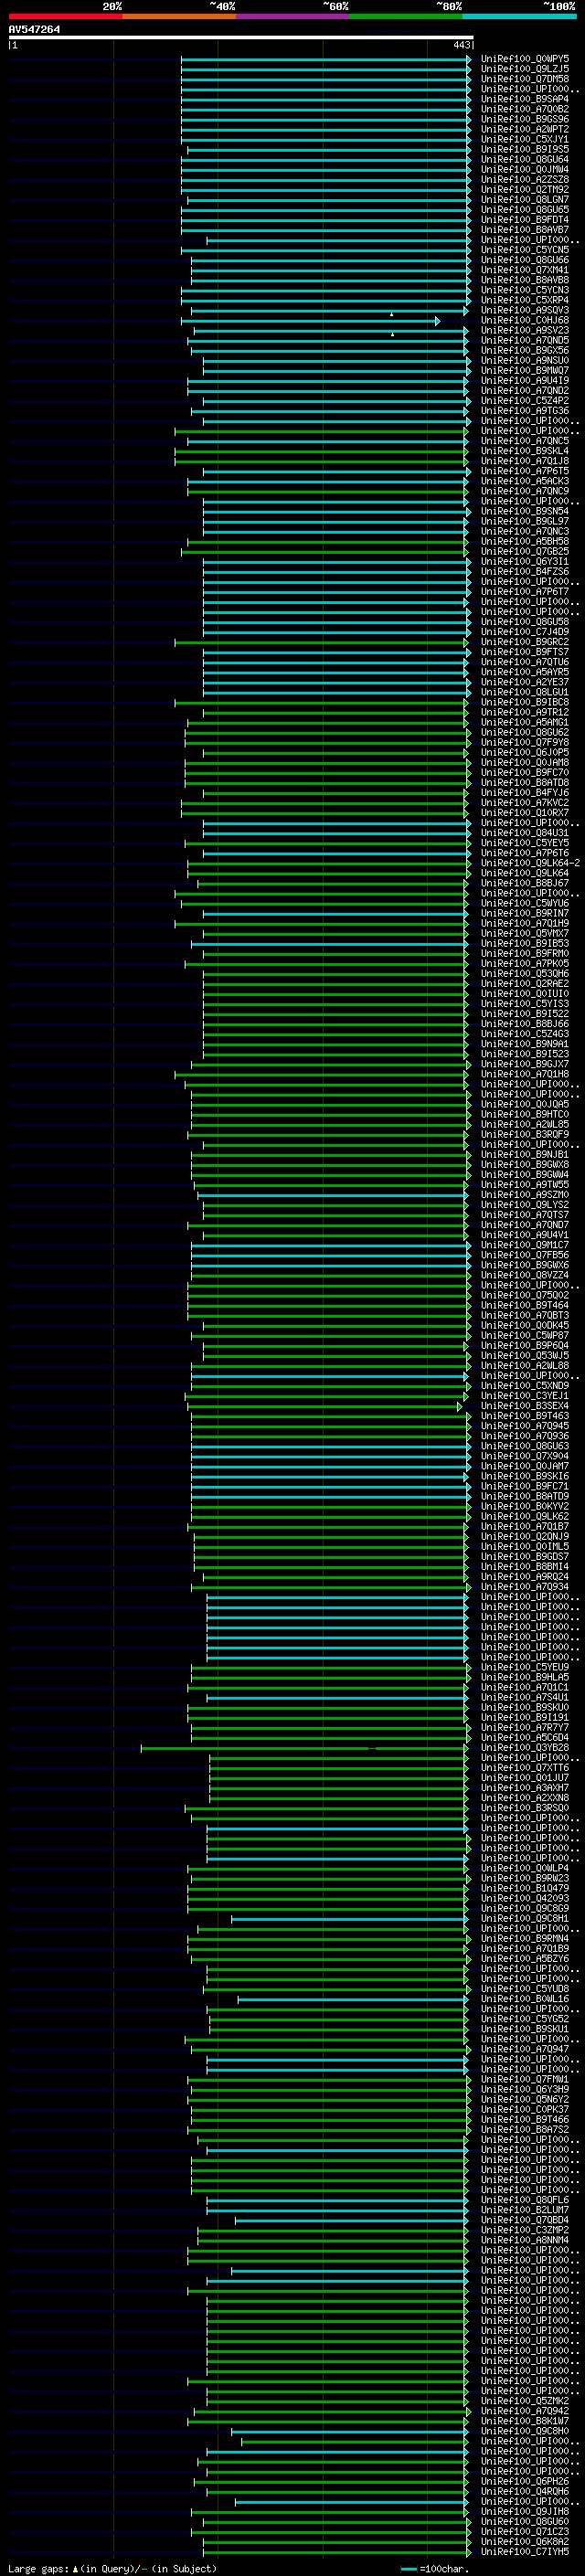Click the white query sequence bar
585x2576 pixels.
(241, 38)
